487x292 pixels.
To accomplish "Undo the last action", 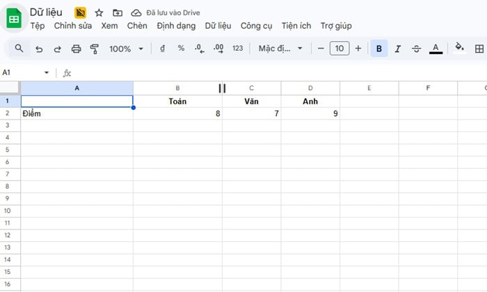I will [39, 49].
